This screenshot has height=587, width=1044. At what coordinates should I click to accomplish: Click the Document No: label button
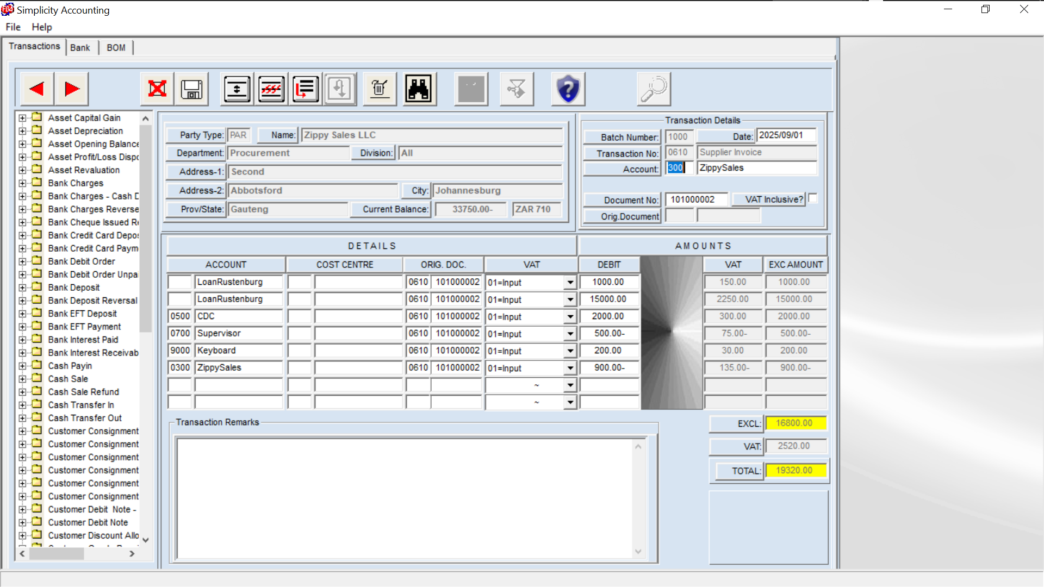coord(622,200)
